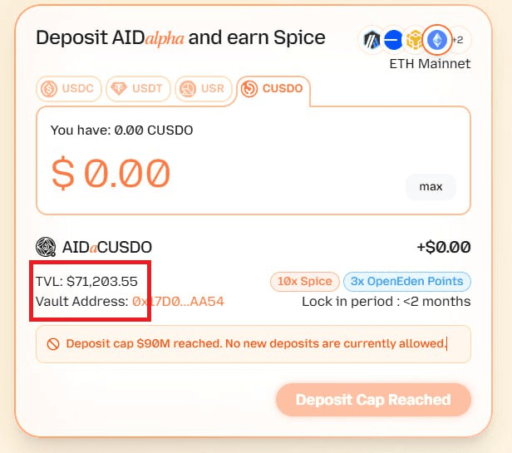Select the BNB chain network icon

(x=414, y=40)
